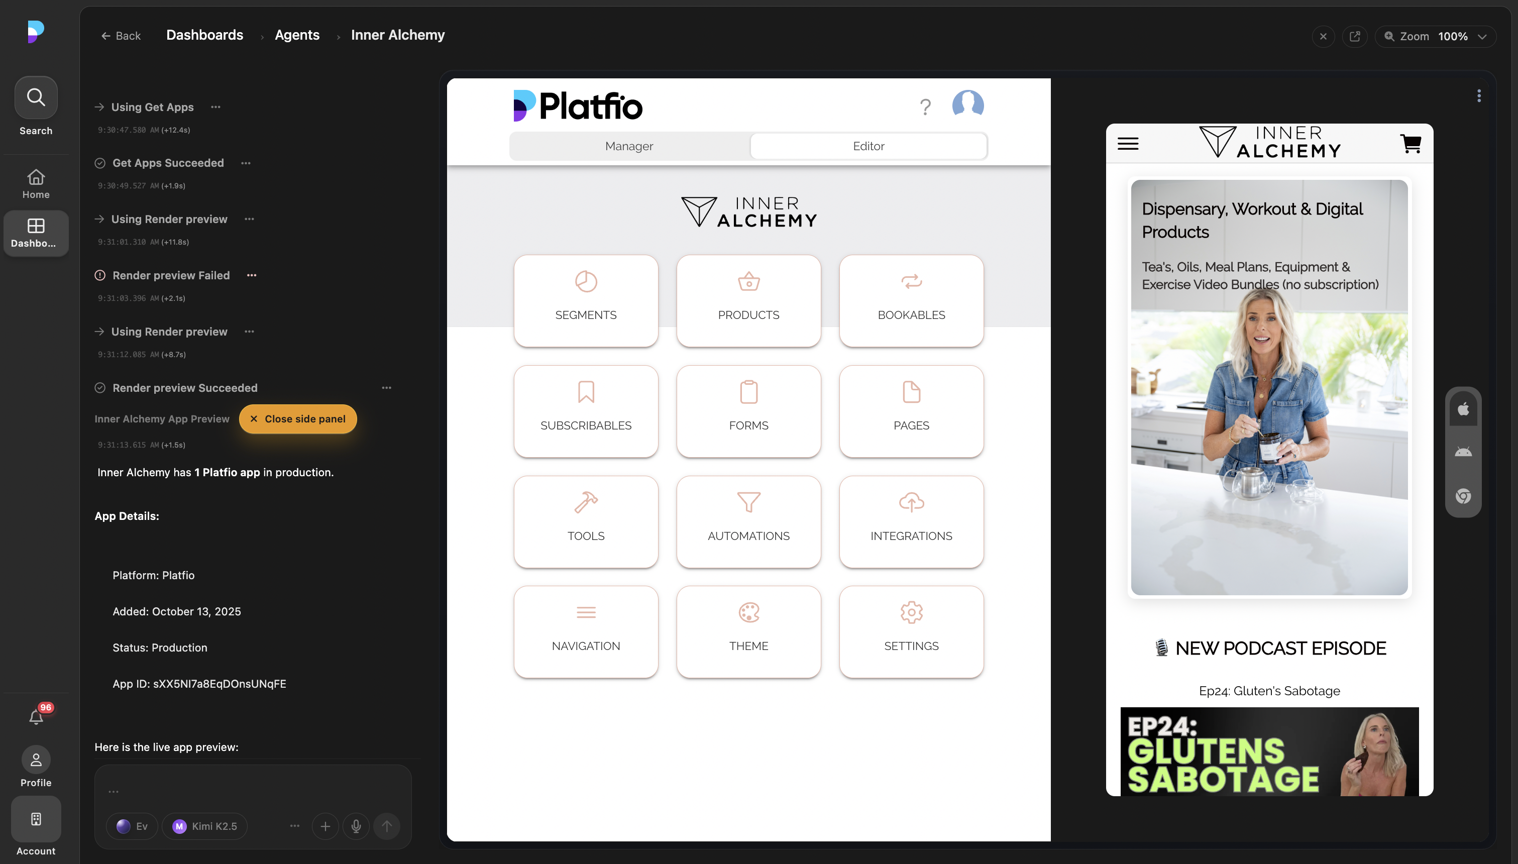Click Platform: Platfio text
This screenshot has width=1518, height=864.
154,575
